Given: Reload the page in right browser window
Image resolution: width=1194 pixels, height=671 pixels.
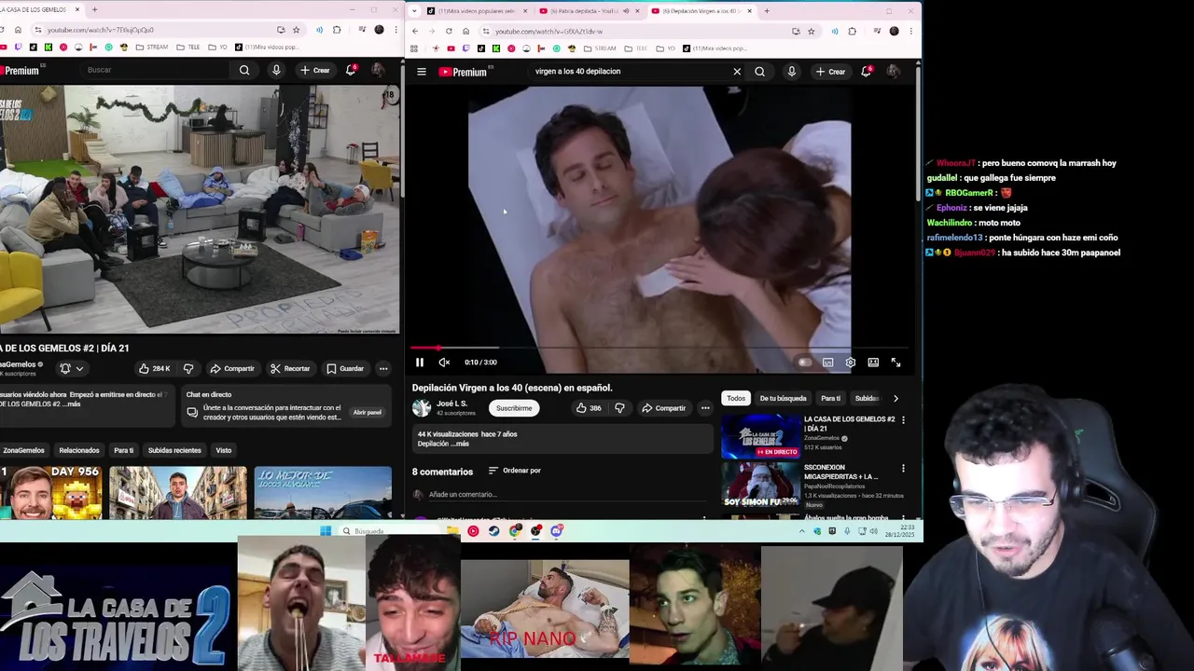Looking at the screenshot, I should click(x=449, y=31).
